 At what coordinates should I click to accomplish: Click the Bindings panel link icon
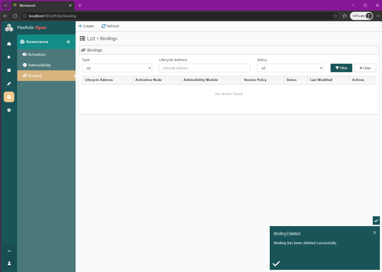pyautogui.click(x=83, y=50)
